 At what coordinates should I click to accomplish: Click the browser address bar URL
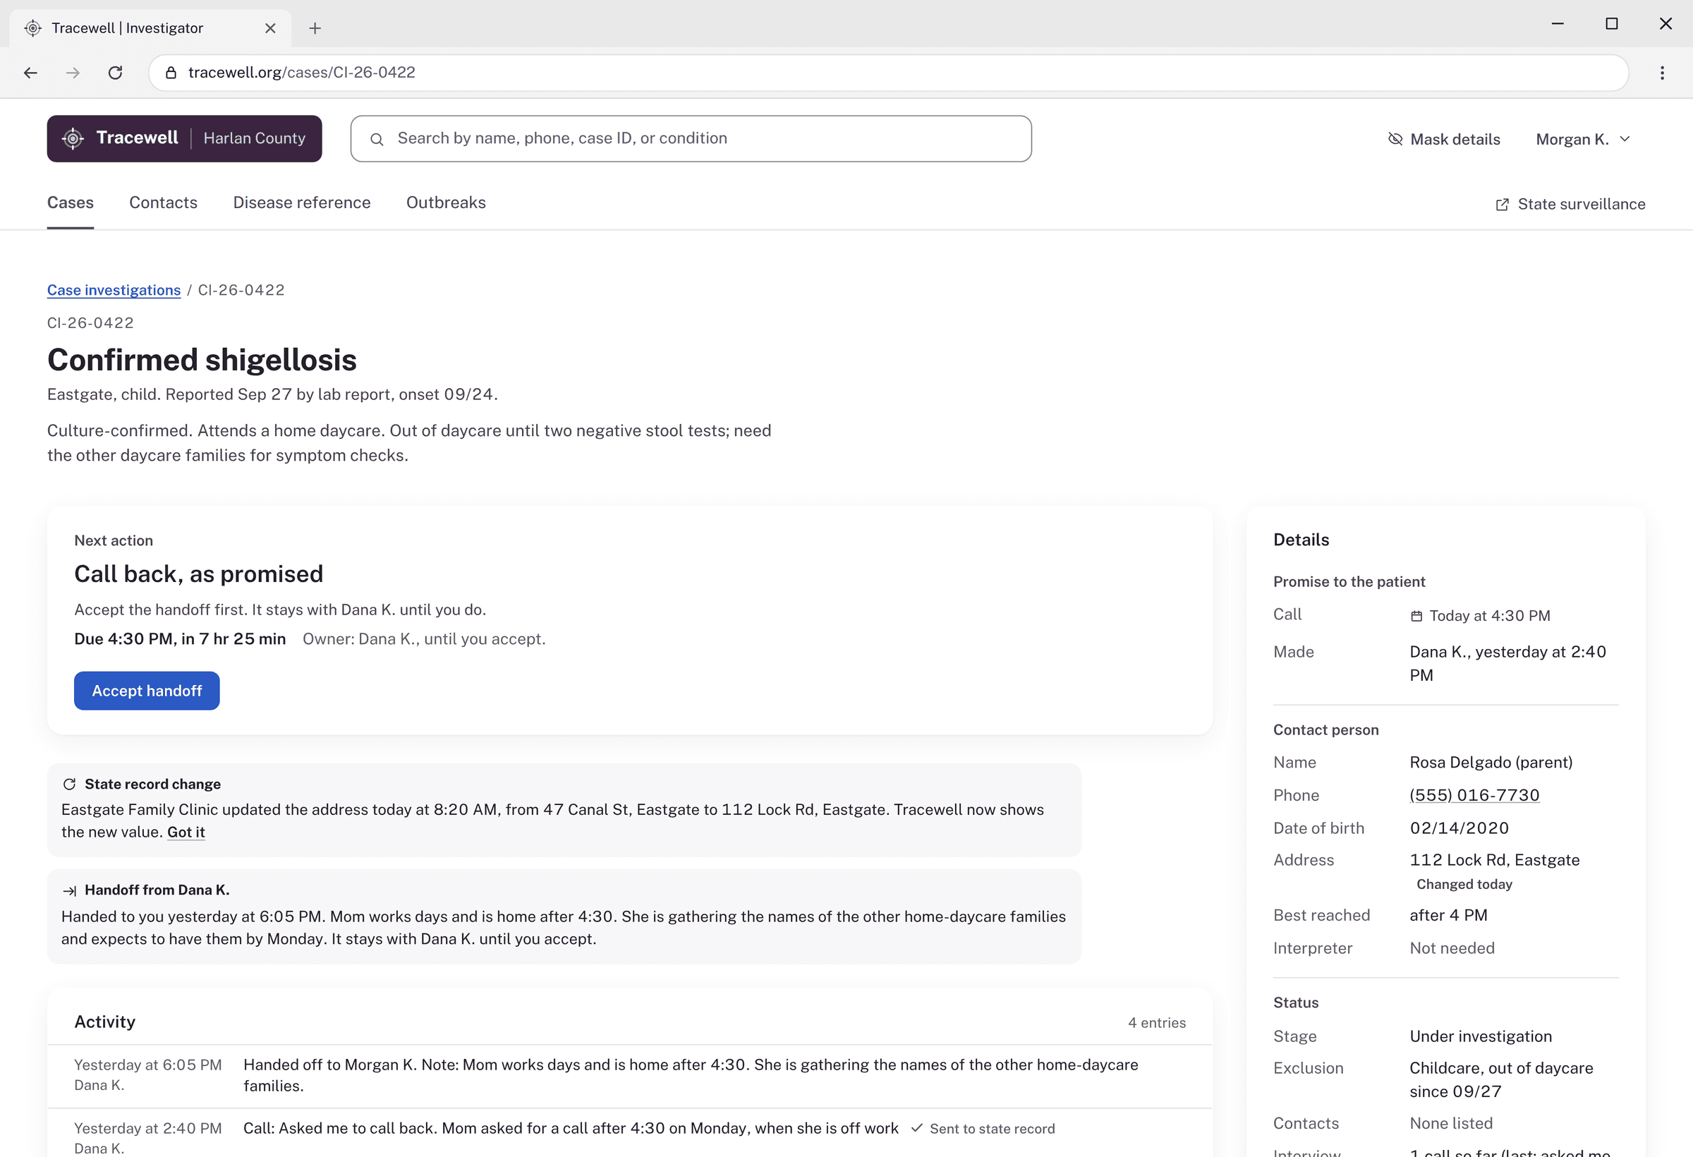(302, 73)
